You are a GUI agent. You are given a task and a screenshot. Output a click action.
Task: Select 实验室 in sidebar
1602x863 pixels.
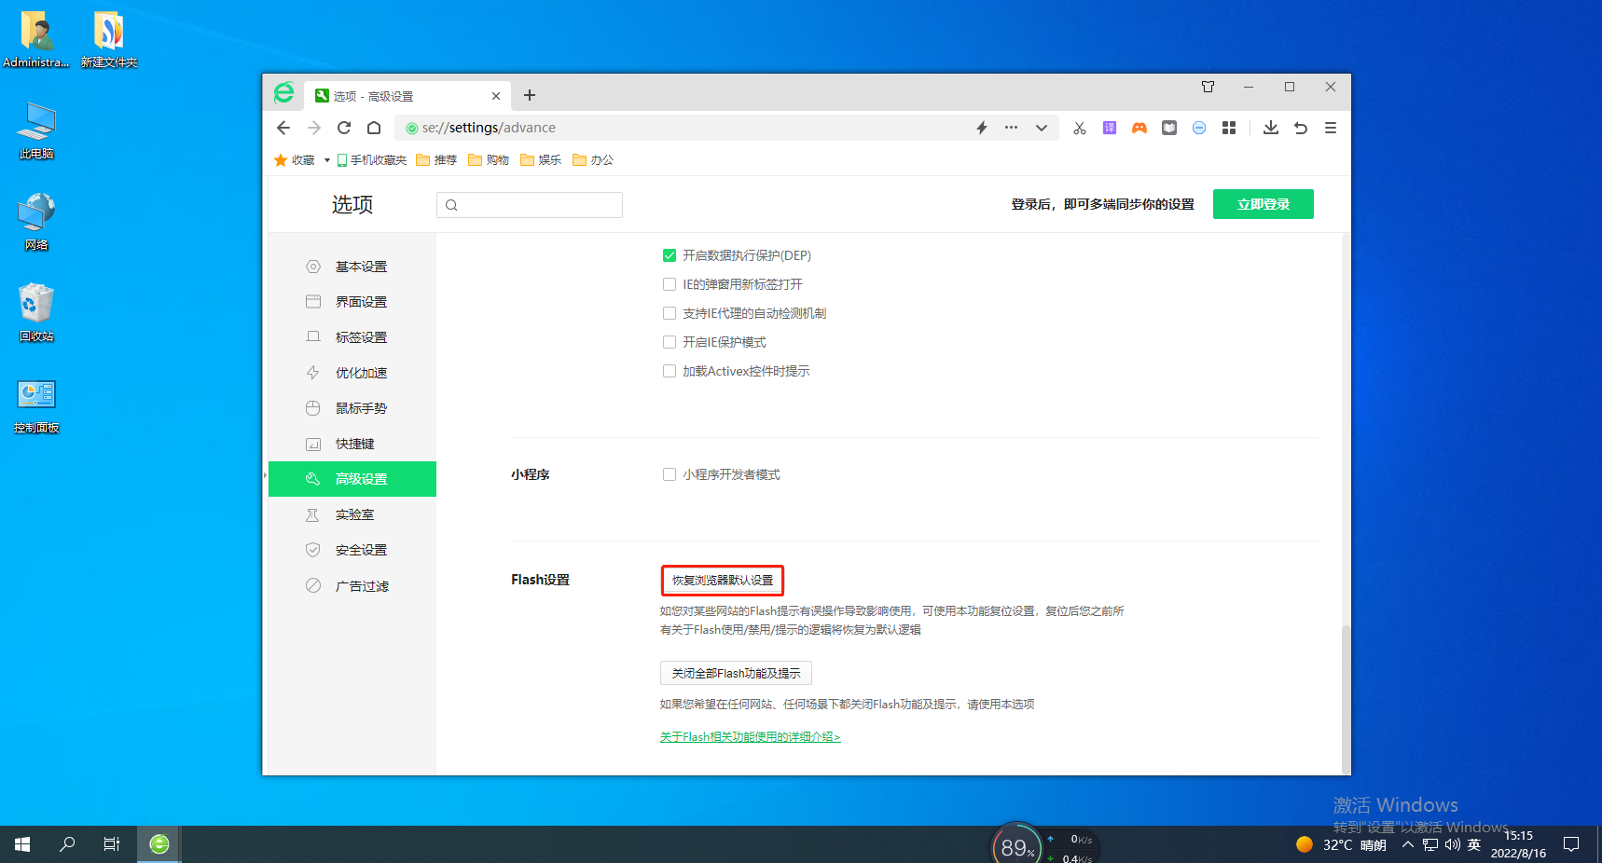coord(352,514)
